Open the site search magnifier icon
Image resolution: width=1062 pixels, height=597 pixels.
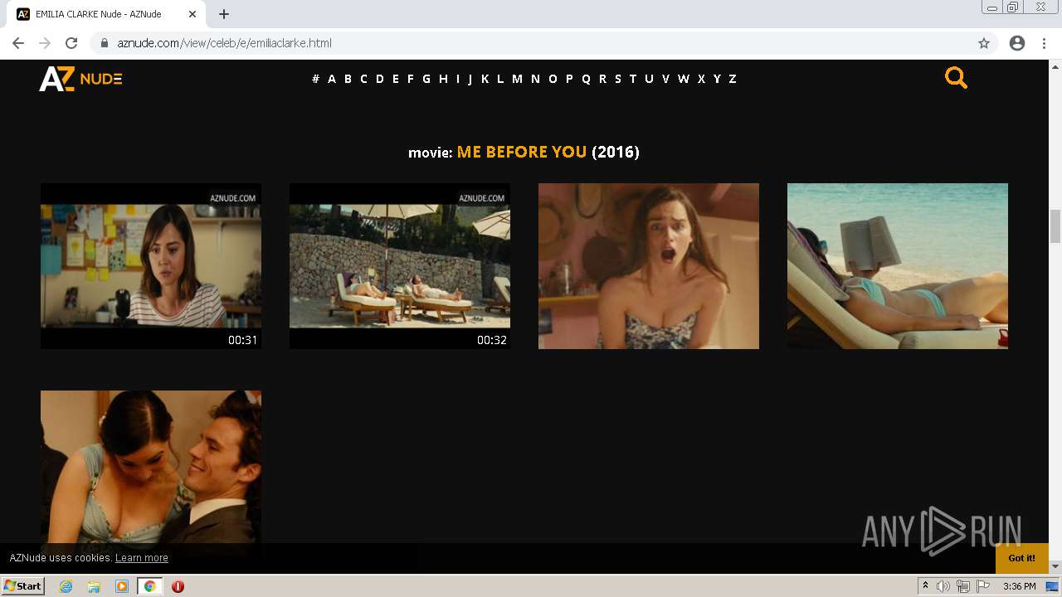pos(956,78)
